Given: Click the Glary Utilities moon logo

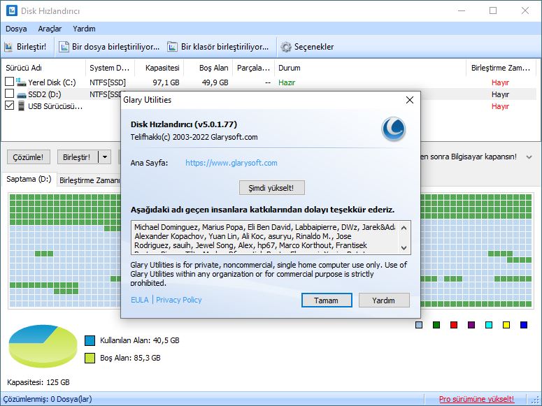Looking at the screenshot, I should point(394,129).
